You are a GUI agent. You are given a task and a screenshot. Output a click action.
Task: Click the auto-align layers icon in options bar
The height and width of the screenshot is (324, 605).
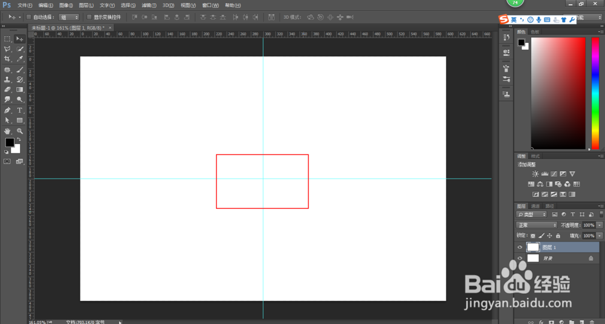(272, 17)
